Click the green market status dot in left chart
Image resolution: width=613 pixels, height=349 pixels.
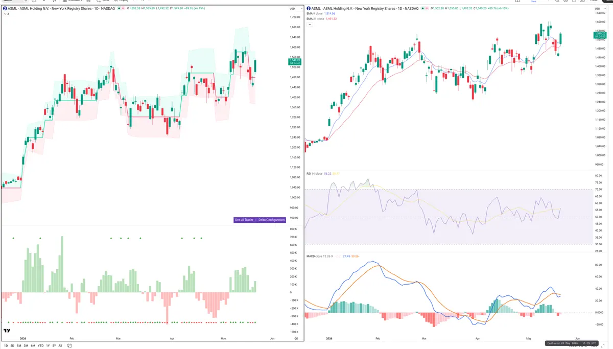click(x=119, y=9)
